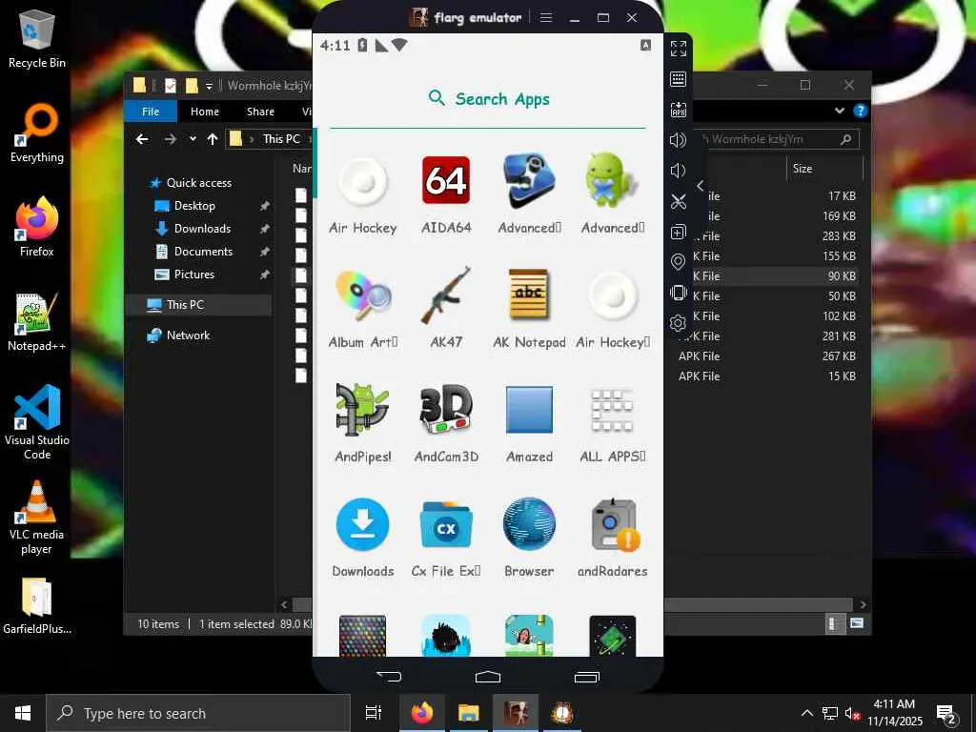Viewport: 976px width, 732px height.
Task: Open Downloads in File Explorer navigation pane
Action: coord(202,229)
